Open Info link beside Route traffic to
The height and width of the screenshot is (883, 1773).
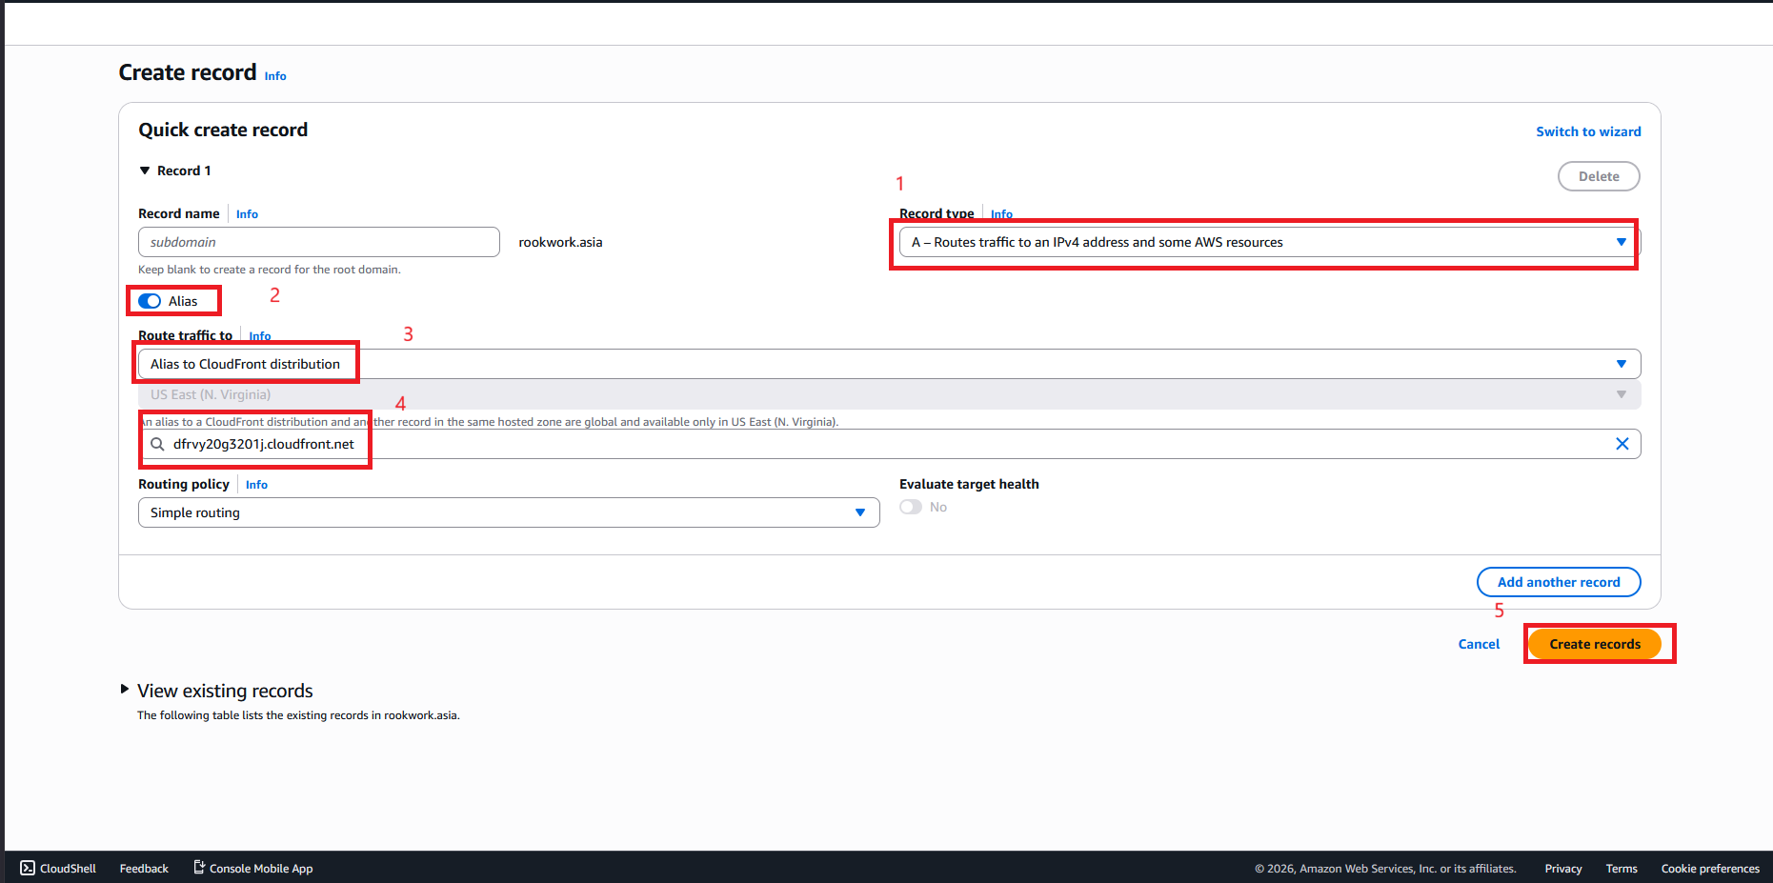(260, 336)
